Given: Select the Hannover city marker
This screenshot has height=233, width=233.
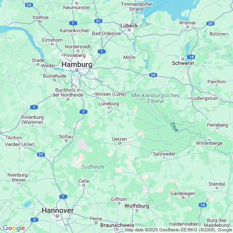Looking at the screenshot, I should 57,216.
